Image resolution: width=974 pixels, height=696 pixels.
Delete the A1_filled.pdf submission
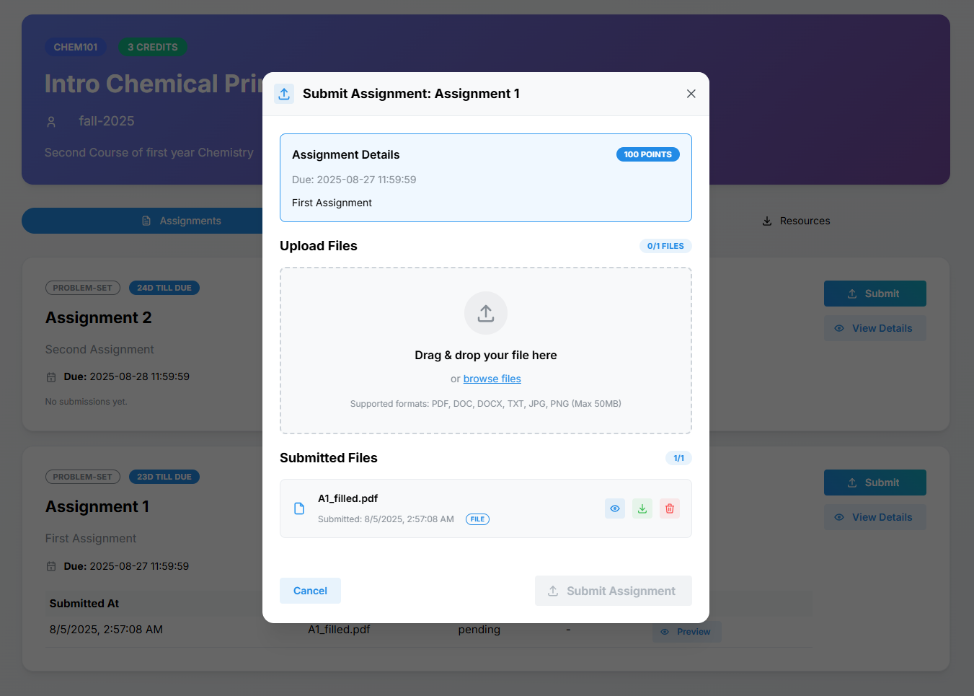[670, 508]
